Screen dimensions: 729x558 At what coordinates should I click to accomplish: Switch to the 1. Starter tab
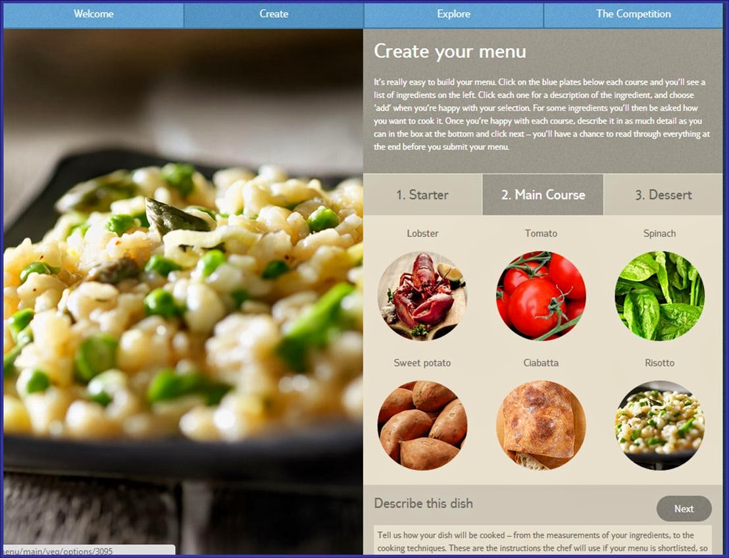422,194
